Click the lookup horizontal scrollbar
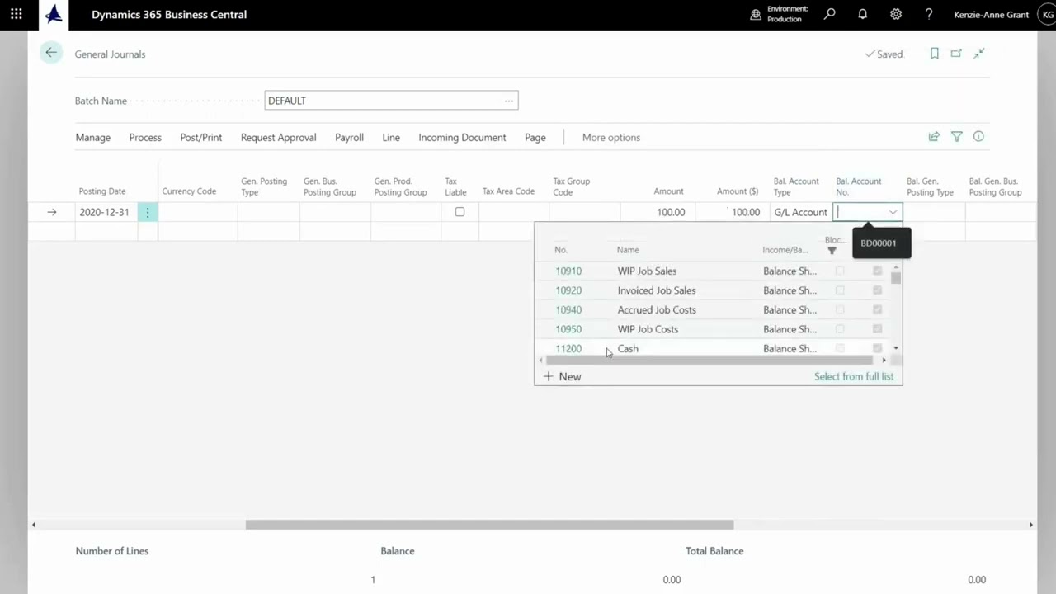This screenshot has width=1056, height=594. click(709, 361)
